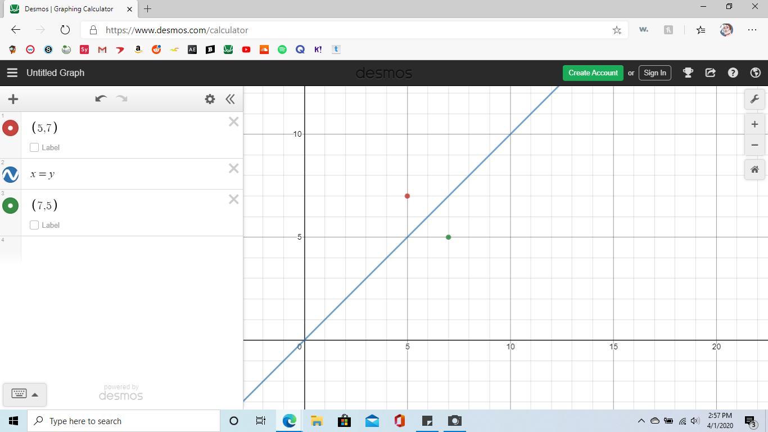Open the notification center
The image size is (768, 432).
[750, 421]
